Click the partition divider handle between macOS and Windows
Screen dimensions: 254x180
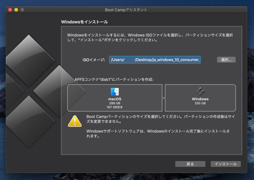tap(163, 98)
